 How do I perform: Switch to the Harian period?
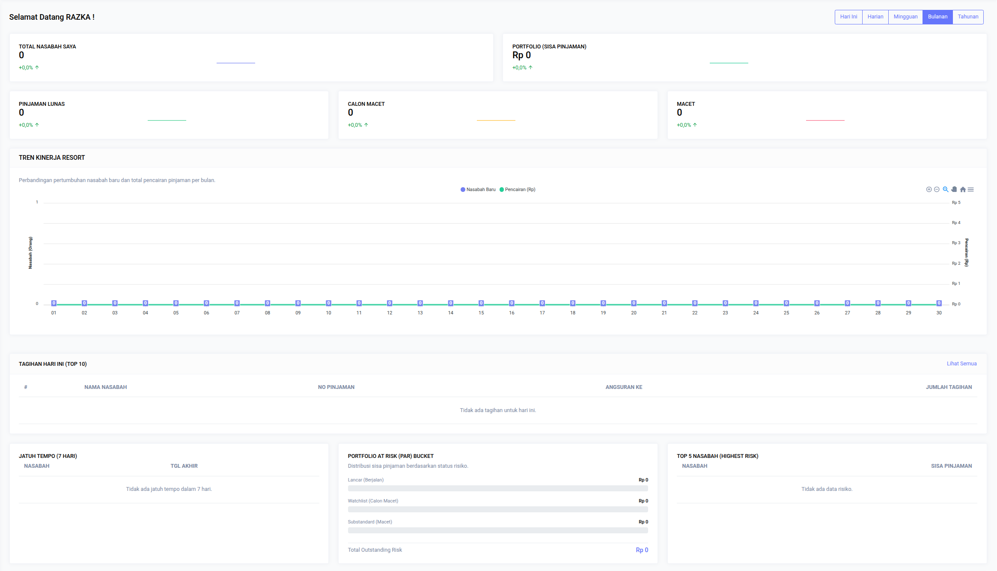(875, 17)
